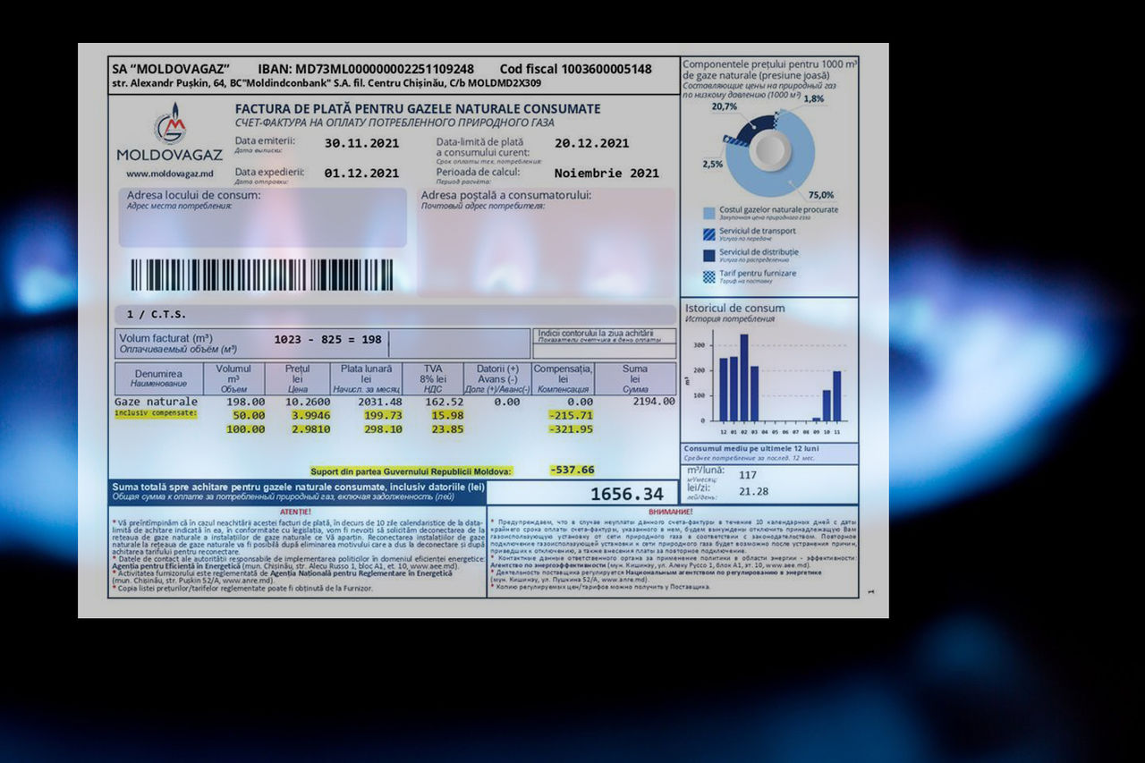Click the month 11 bar in consumption history
The image size is (1145, 763).
(837, 396)
